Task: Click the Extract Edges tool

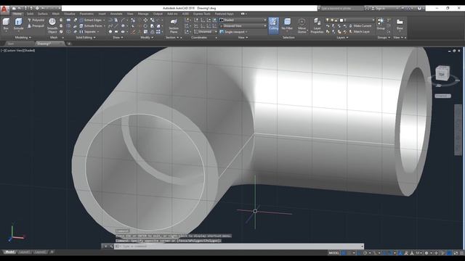Action: tap(92, 20)
